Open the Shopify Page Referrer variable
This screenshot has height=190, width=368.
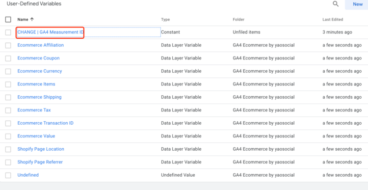pyautogui.click(x=40, y=162)
